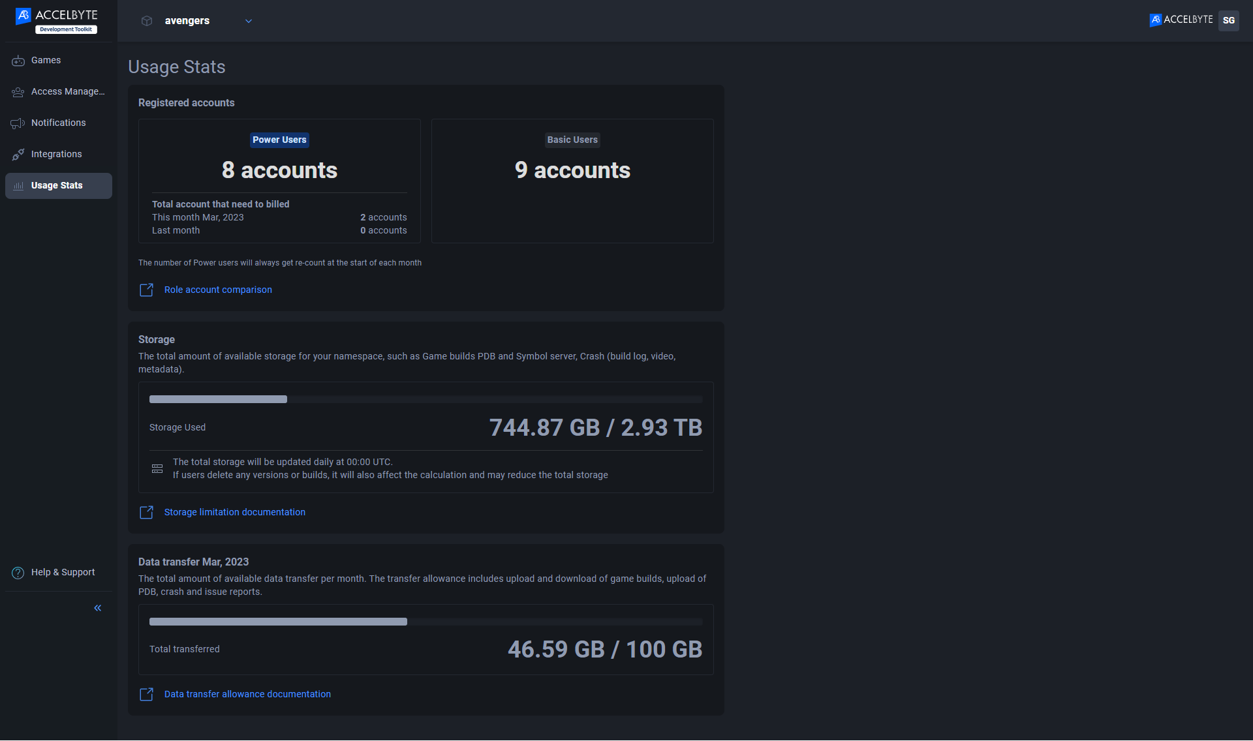Click the 'Storage Used' label
Viewport: 1253px width, 741px height.
click(178, 427)
